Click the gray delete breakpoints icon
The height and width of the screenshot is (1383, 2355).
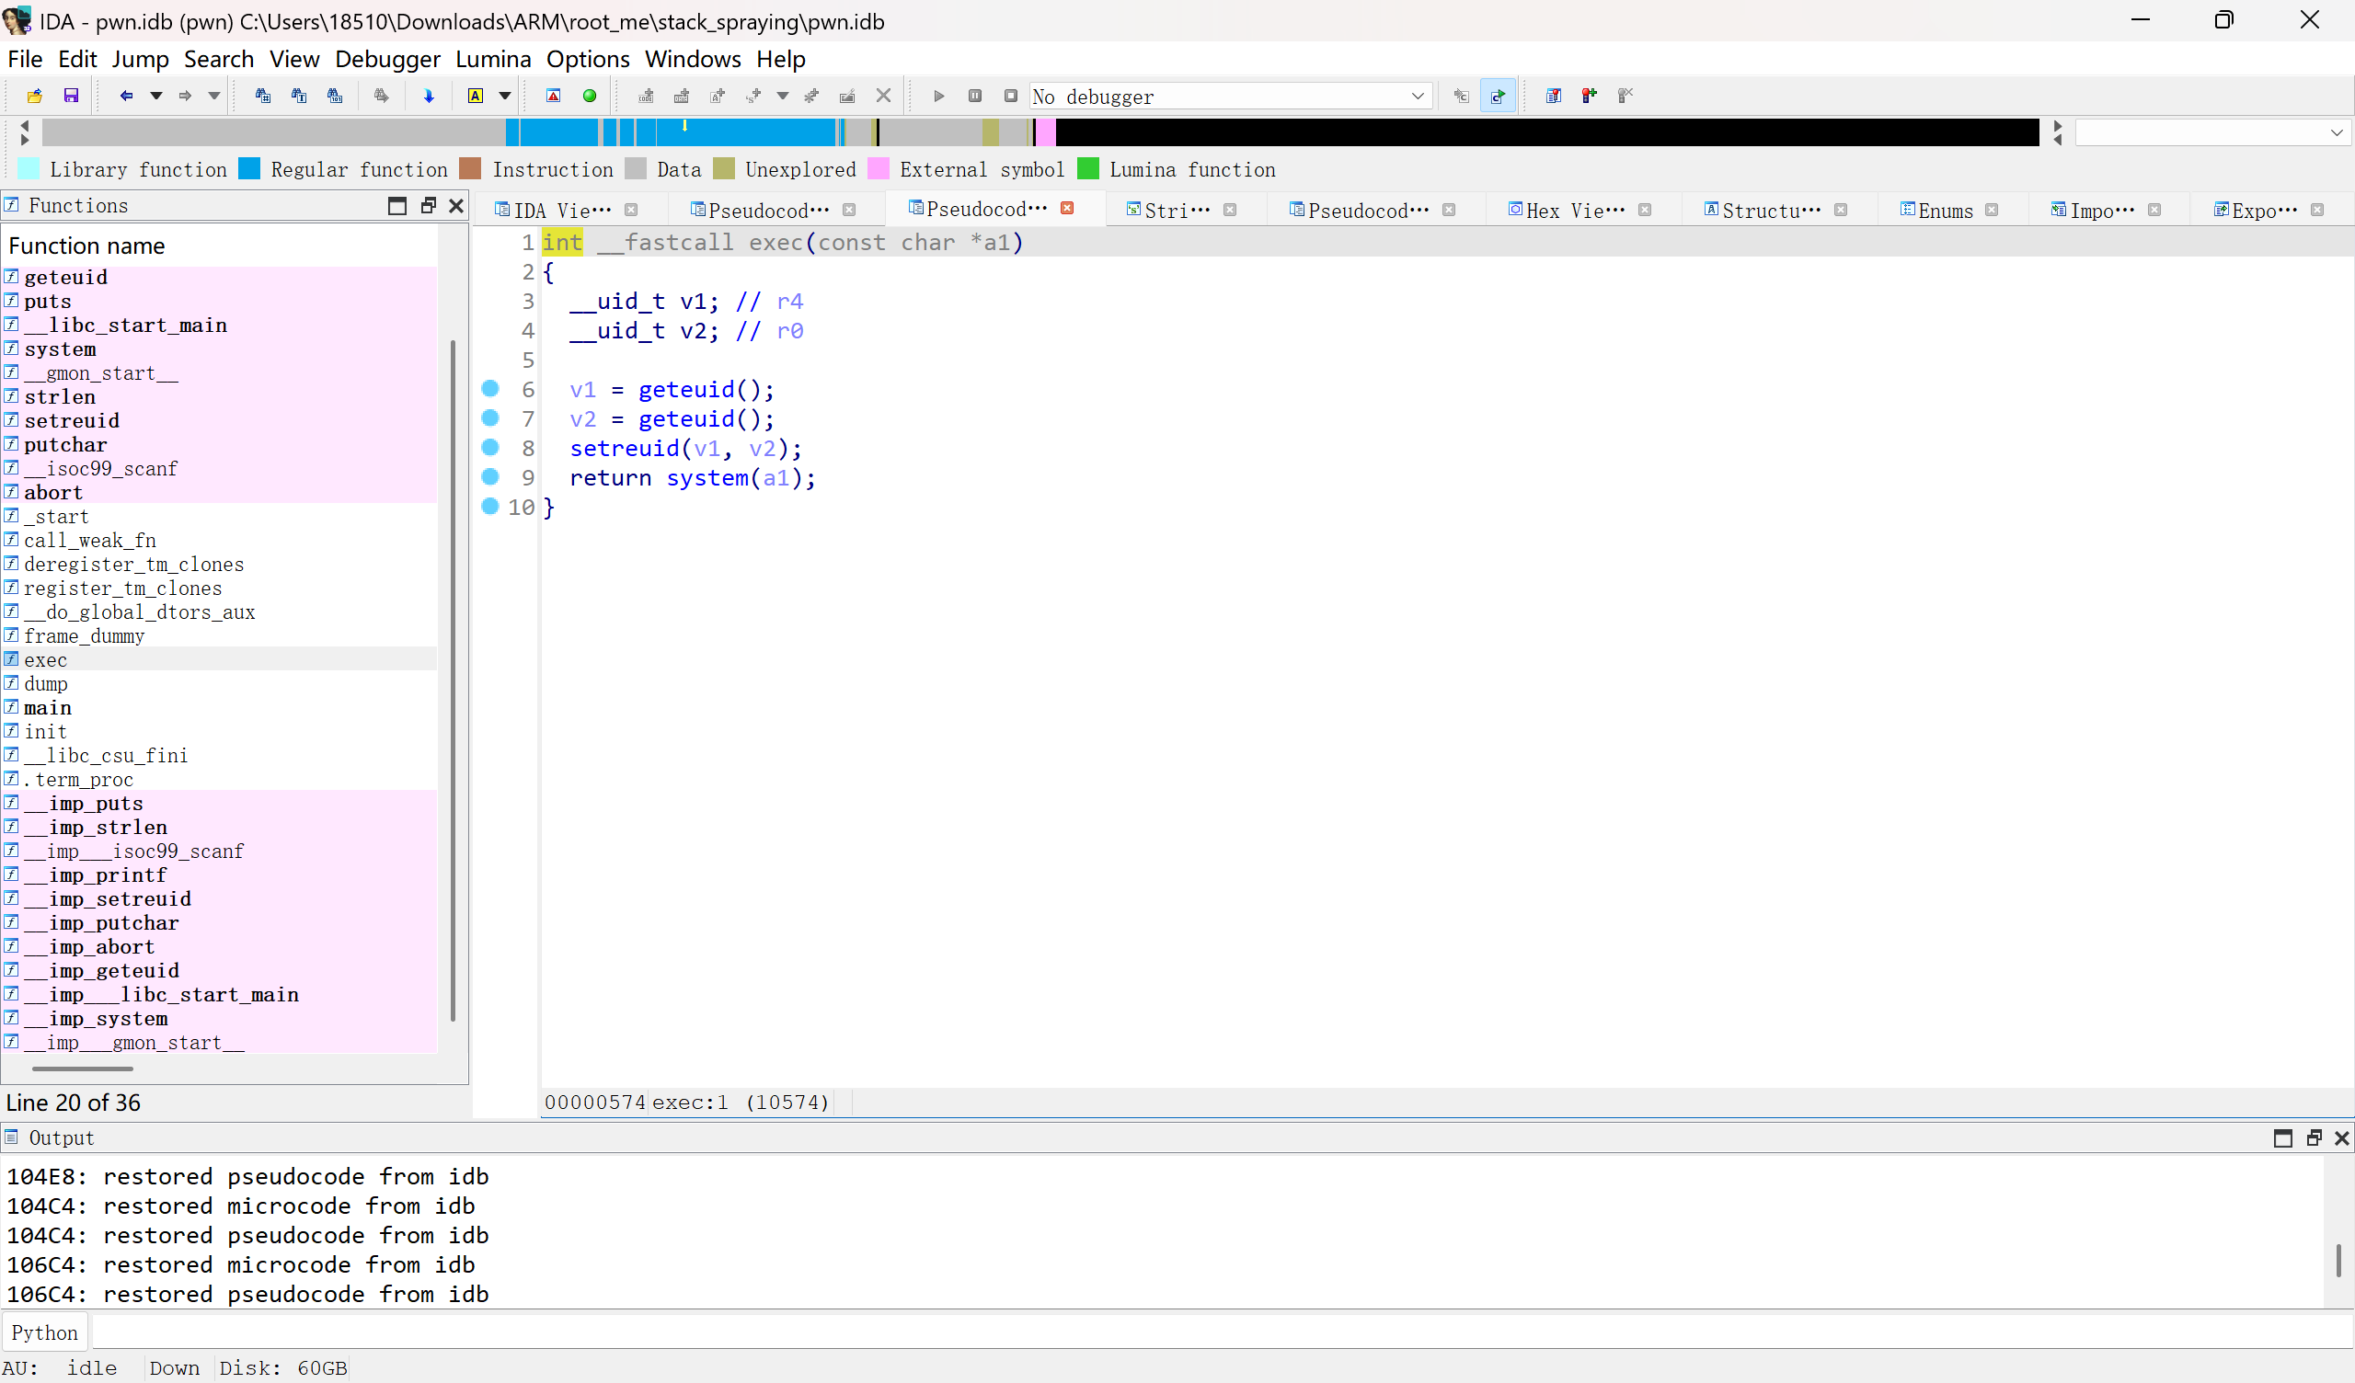click(1626, 96)
